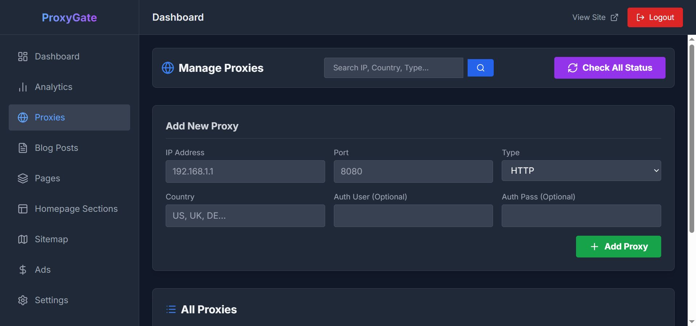
Task: Open the proxy Type dropdown
Action: (x=581, y=171)
